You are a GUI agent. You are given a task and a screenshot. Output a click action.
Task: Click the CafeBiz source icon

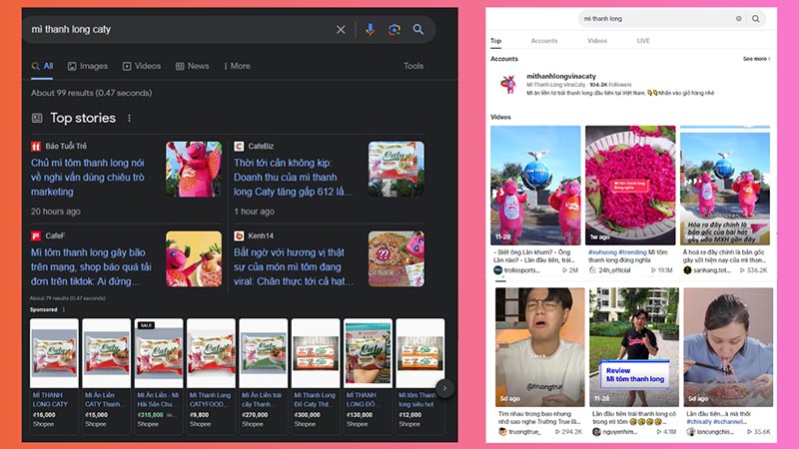pyautogui.click(x=239, y=147)
